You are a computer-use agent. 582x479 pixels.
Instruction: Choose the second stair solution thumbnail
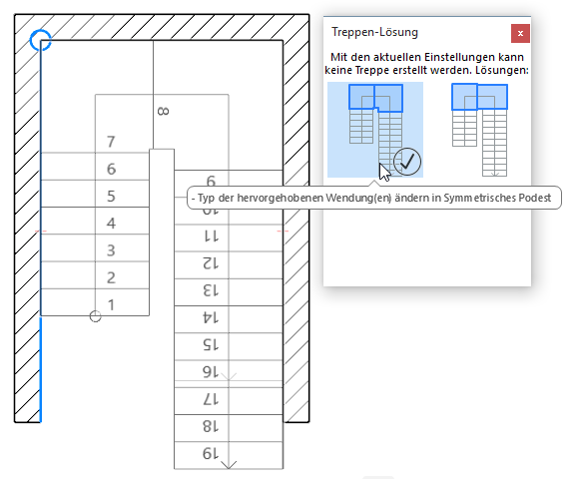point(479,130)
